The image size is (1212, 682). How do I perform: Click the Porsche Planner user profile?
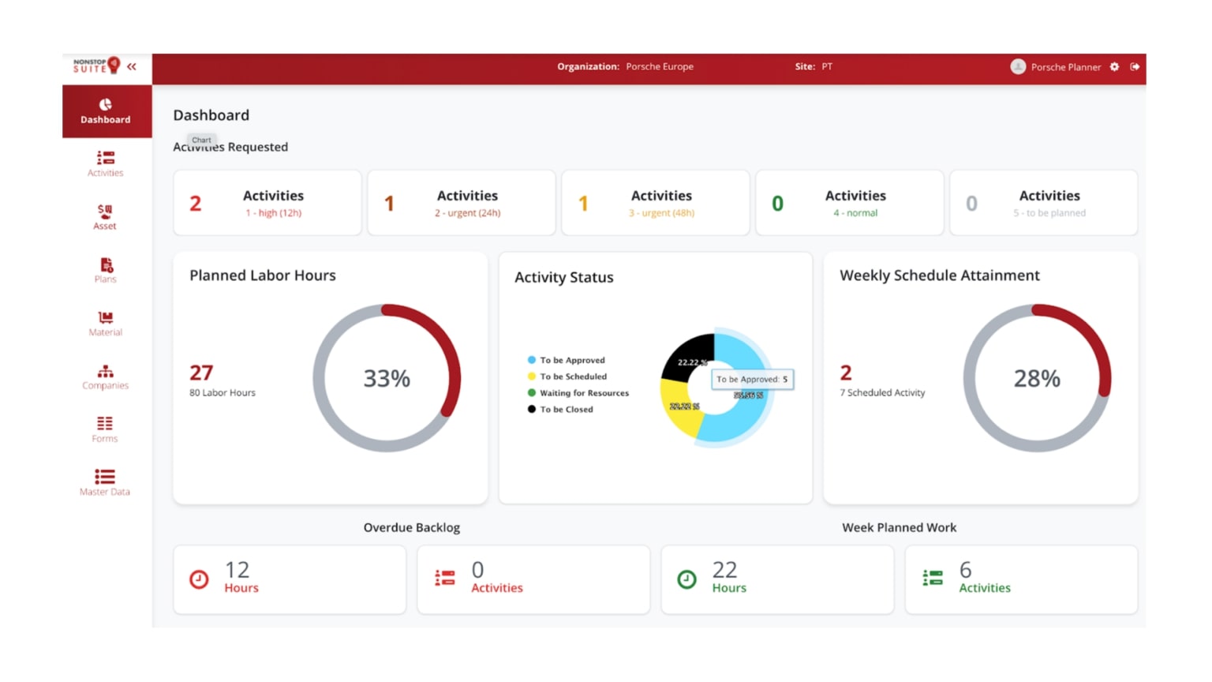(x=1056, y=67)
